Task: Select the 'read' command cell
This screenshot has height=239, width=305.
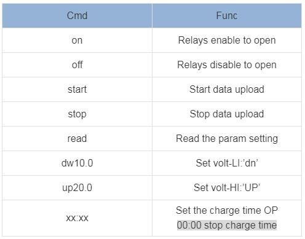Action: (x=77, y=138)
